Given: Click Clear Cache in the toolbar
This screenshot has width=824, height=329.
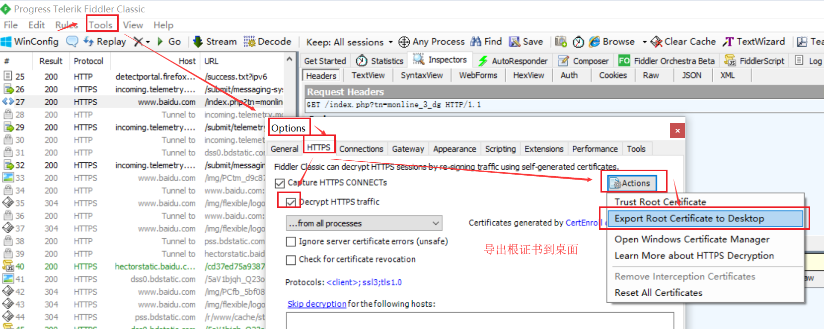Looking at the screenshot, I should (683, 42).
